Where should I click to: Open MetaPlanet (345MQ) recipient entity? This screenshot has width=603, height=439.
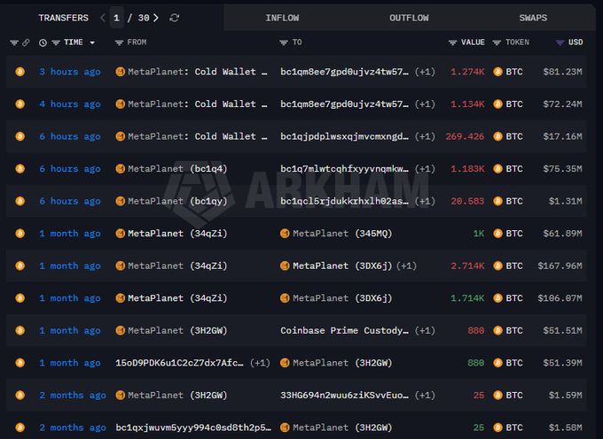coord(342,234)
